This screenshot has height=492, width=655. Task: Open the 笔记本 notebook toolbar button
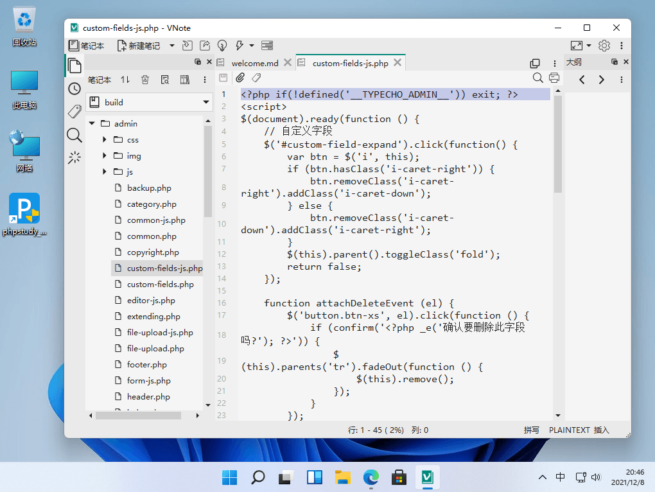coord(87,46)
